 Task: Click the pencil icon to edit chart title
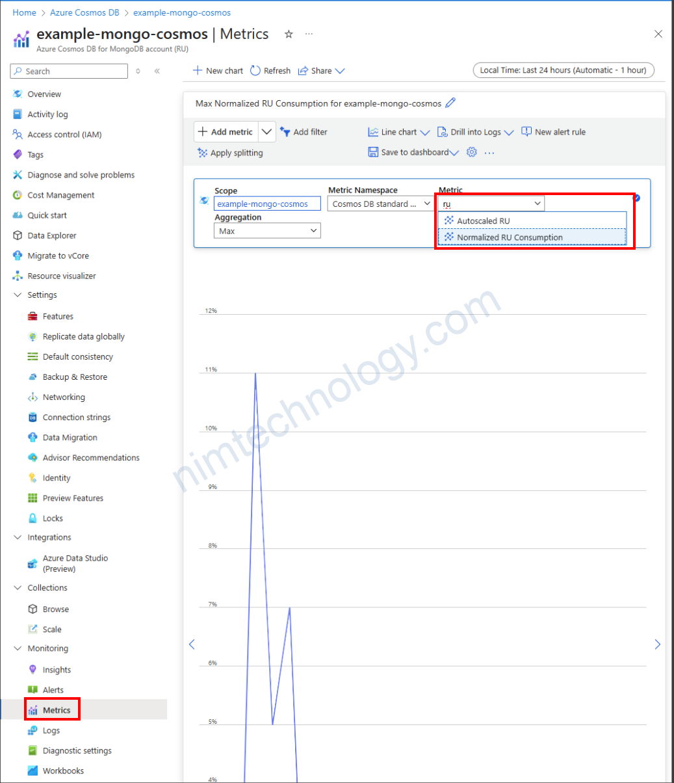[x=450, y=103]
